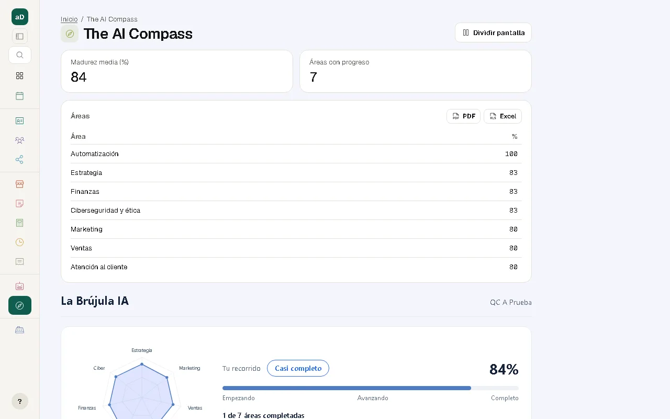670x419 pixels.
Task: Toggle the sidebar panel collapse icon
Action: [x=20, y=36]
